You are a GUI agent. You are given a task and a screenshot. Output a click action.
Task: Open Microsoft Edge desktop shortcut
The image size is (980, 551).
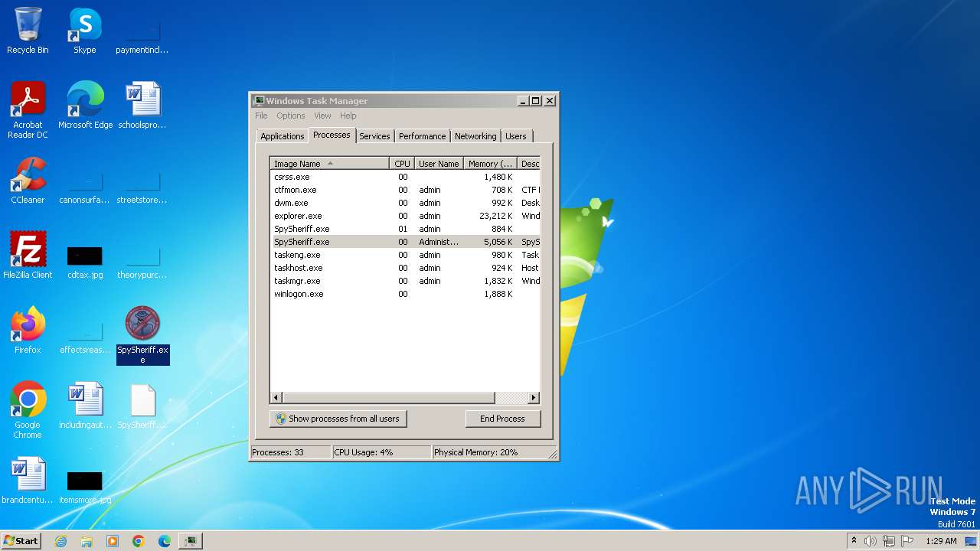85,106
